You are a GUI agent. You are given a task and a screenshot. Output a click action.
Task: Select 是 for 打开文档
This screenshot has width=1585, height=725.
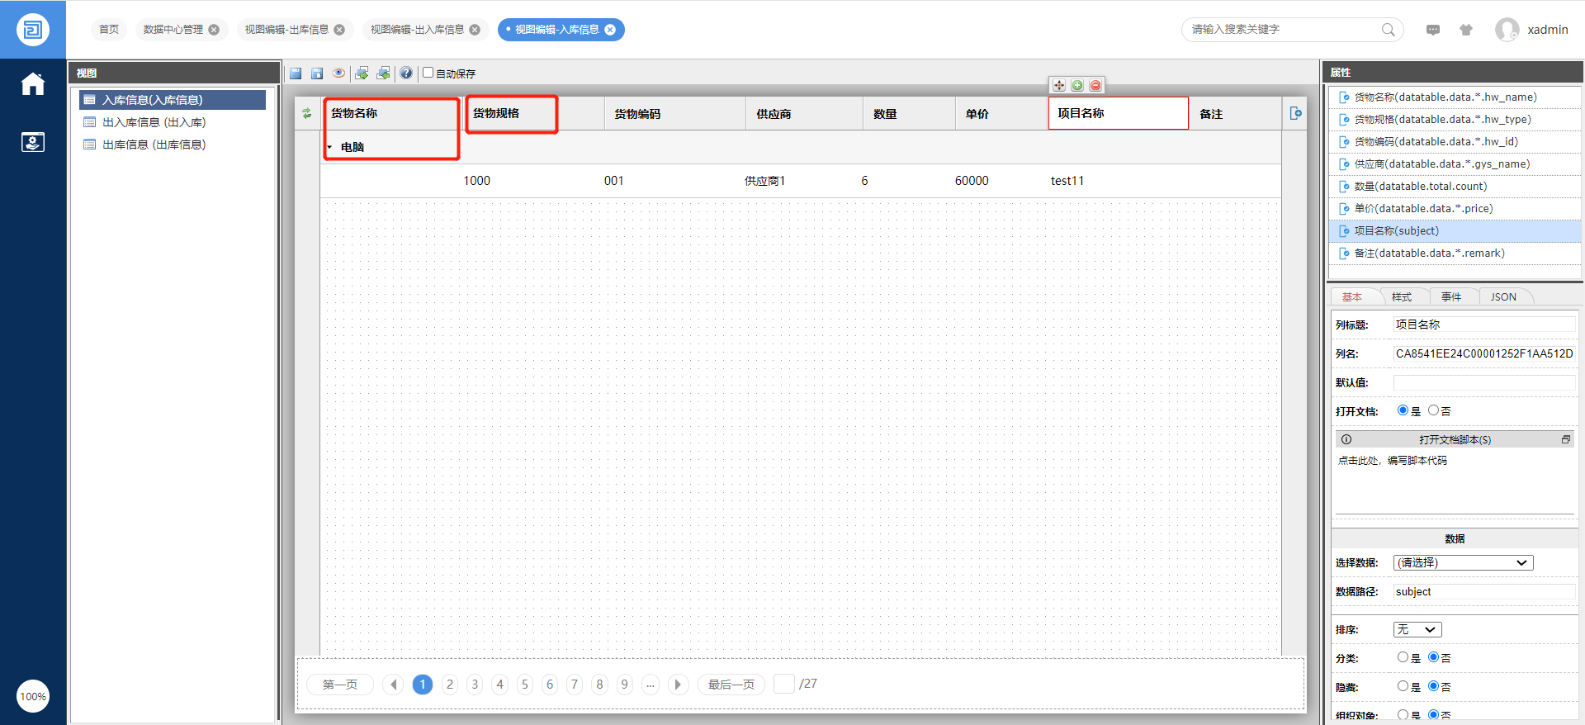tap(1403, 410)
